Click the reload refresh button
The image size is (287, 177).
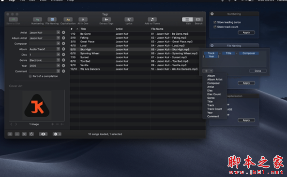tap(31, 134)
